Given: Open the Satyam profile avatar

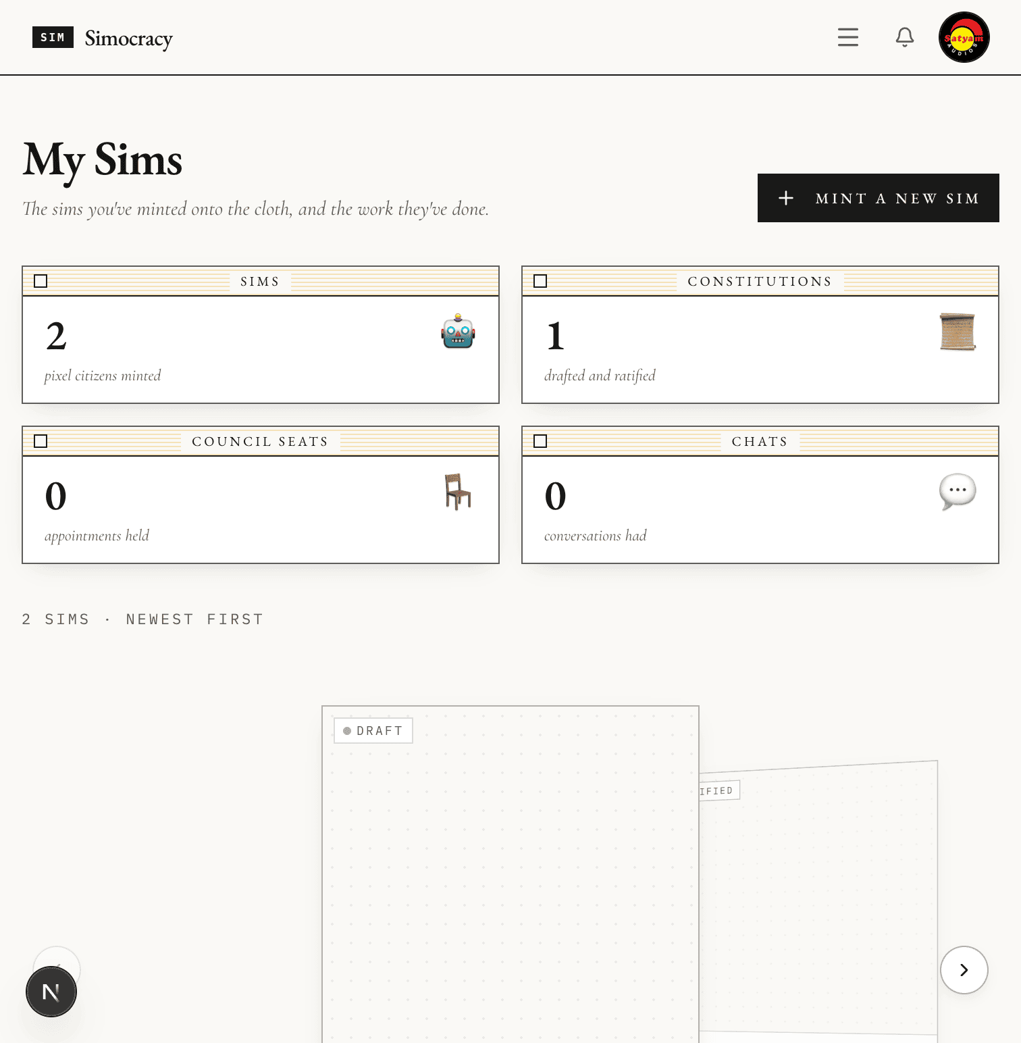Looking at the screenshot, I should pos(964,37).
